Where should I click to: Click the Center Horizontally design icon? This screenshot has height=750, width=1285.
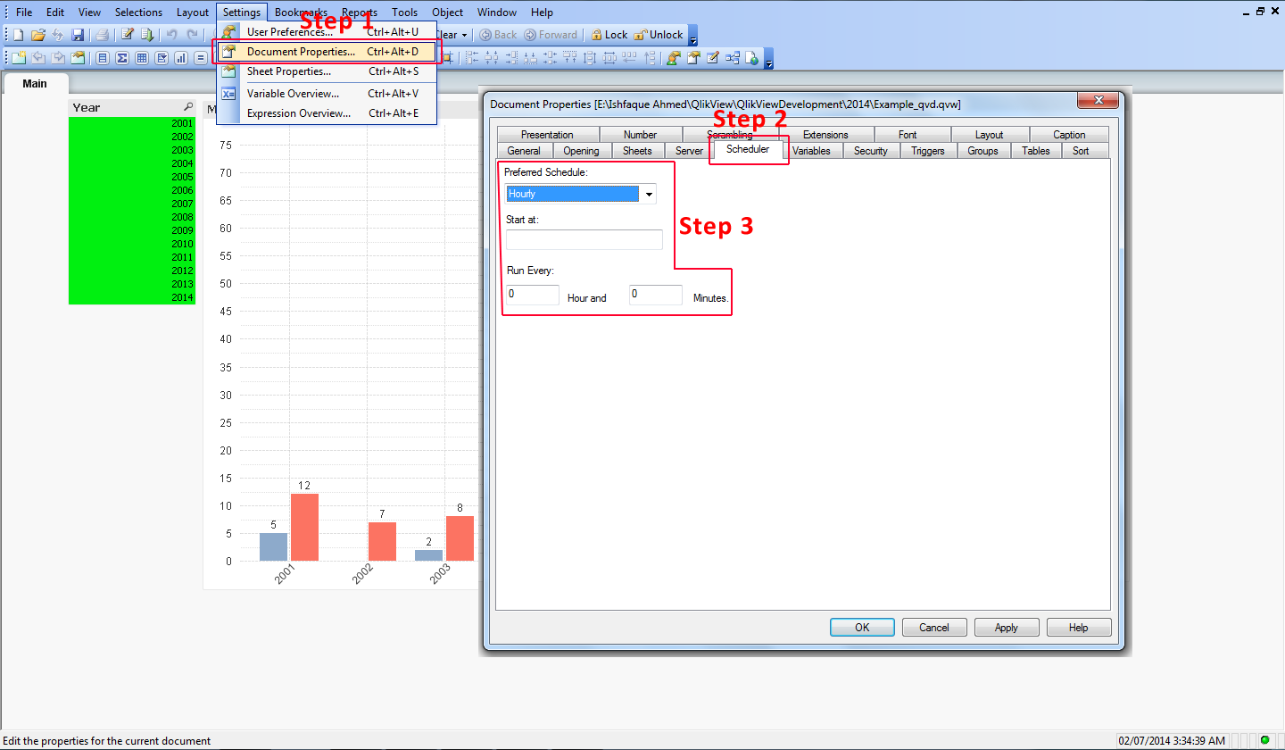pos(492,58)
